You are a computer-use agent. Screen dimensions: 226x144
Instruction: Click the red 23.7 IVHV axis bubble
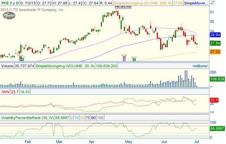point(214,100)
